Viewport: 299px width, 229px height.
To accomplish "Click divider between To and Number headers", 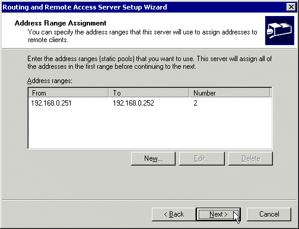I will point(189,93).
